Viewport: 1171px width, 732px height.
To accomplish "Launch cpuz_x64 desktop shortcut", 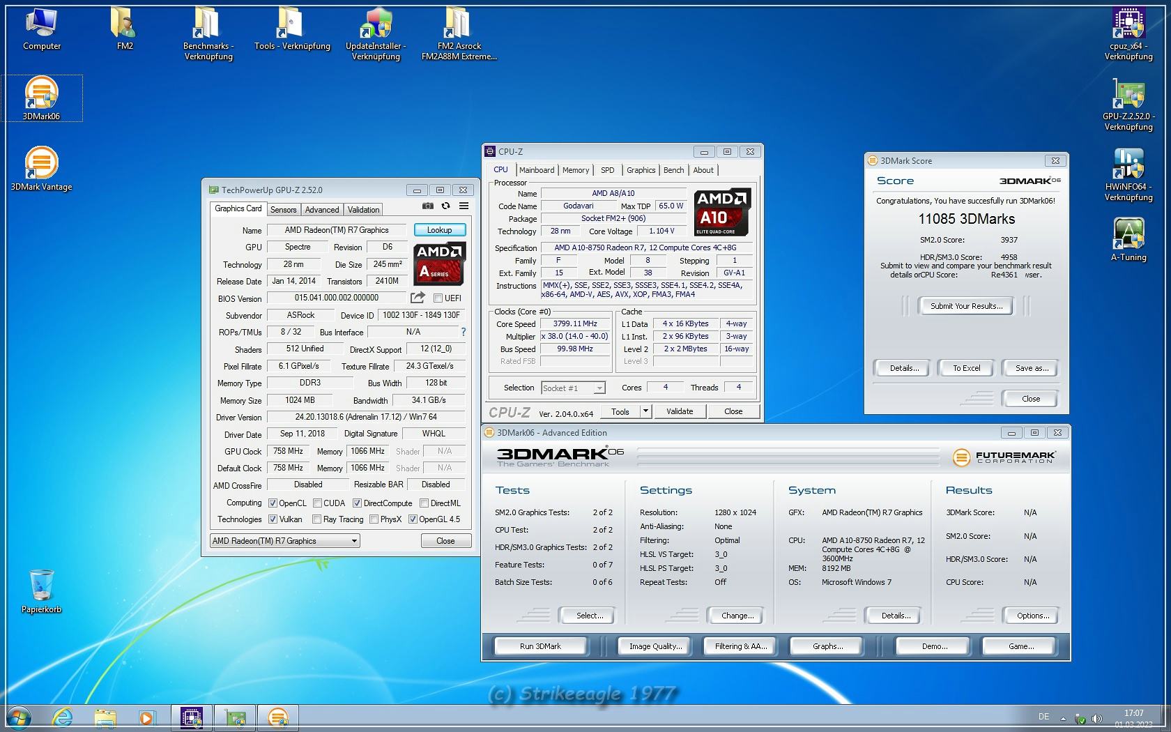I will (x=1128, y=33).
